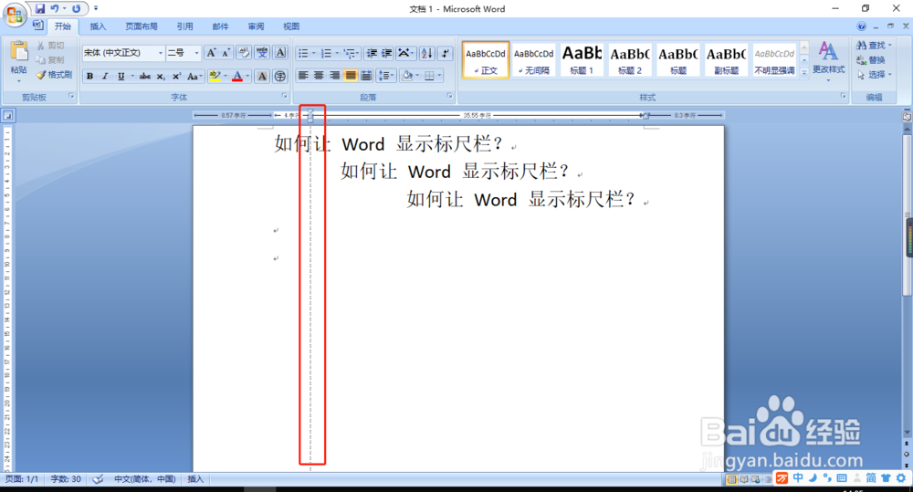Open font size dropdown 二号

197,53
